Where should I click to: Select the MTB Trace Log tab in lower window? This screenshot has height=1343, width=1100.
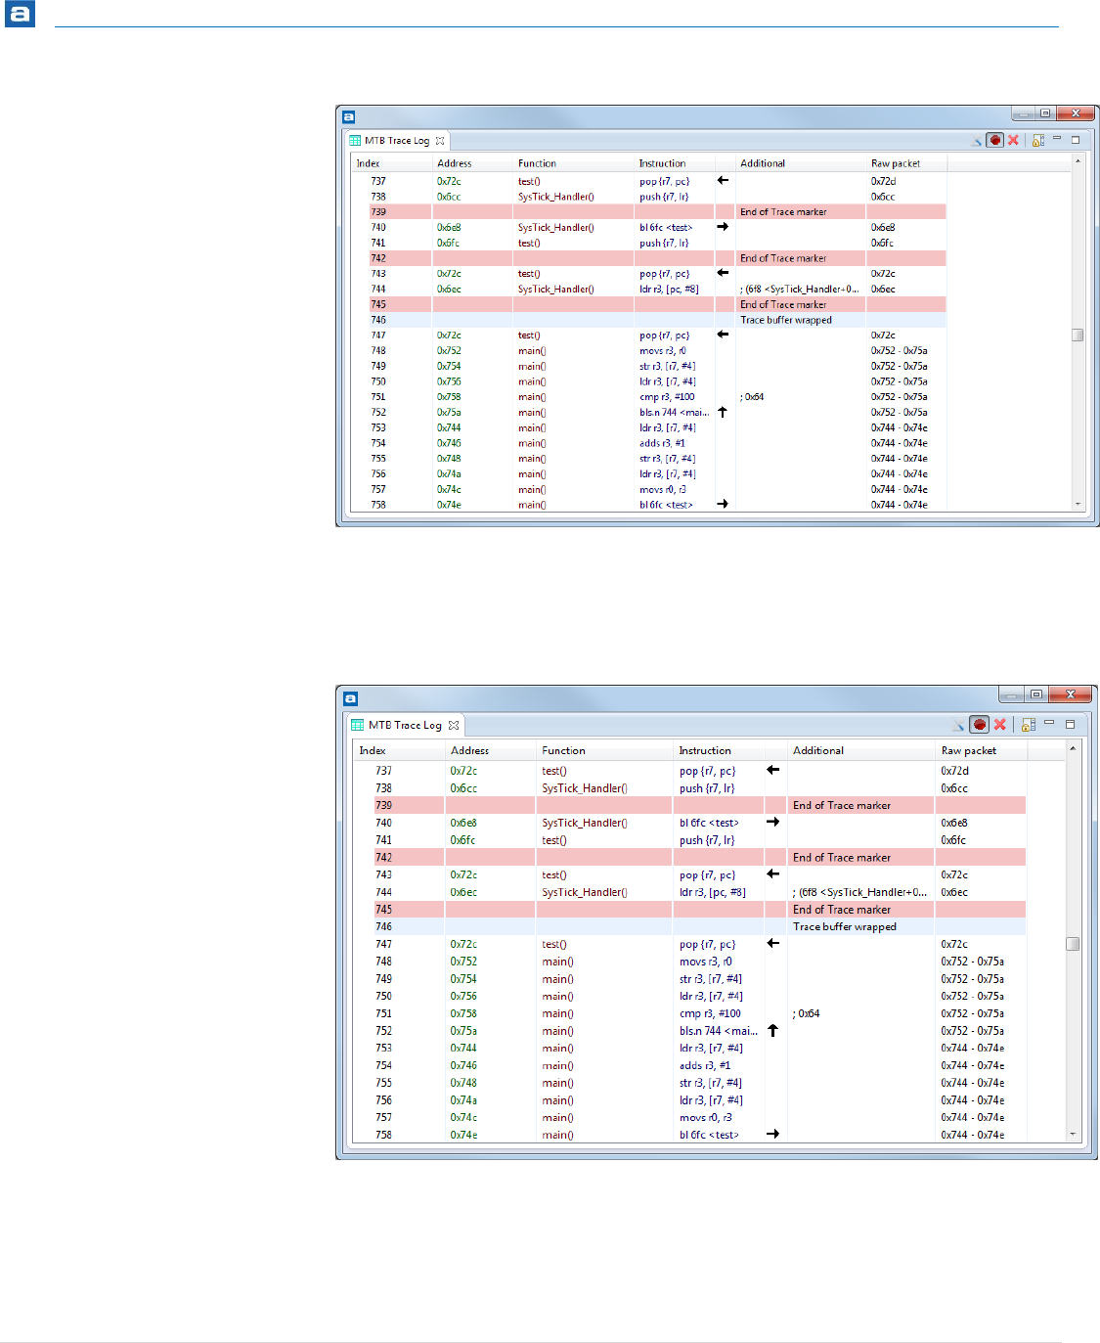pos(405,725)
